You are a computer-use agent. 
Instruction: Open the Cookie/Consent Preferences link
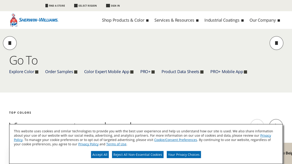(x=175, y=140)
